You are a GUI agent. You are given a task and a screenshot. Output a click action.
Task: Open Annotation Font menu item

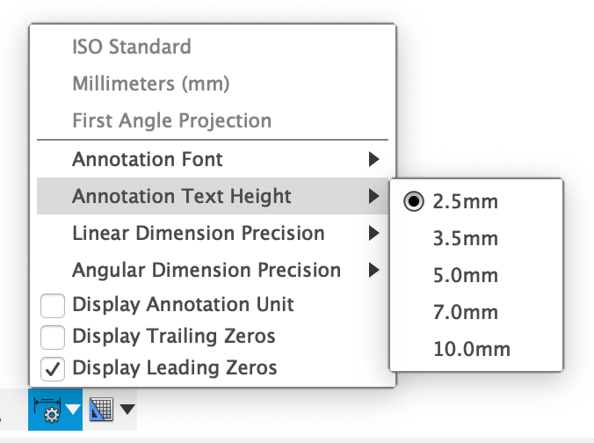pos(213,159)
